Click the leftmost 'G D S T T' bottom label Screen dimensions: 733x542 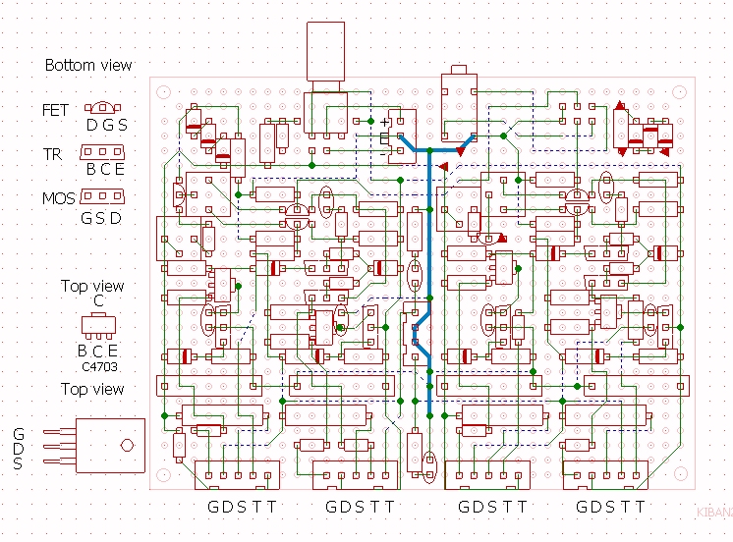pyautogui.click(x=242, y=508)
